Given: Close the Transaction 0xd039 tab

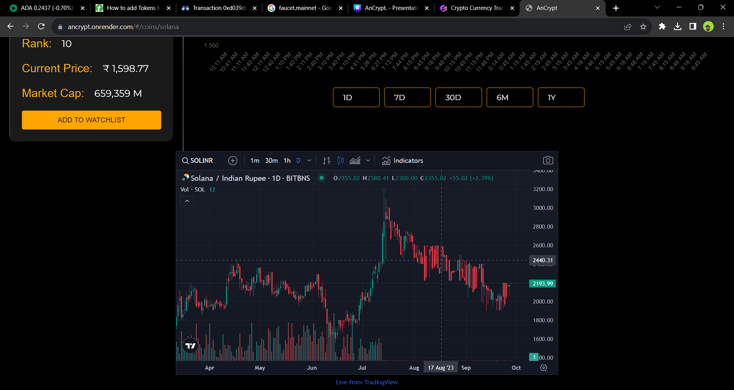Looking at the screenshot, I should pyautogui.click(x=255, y=8).
